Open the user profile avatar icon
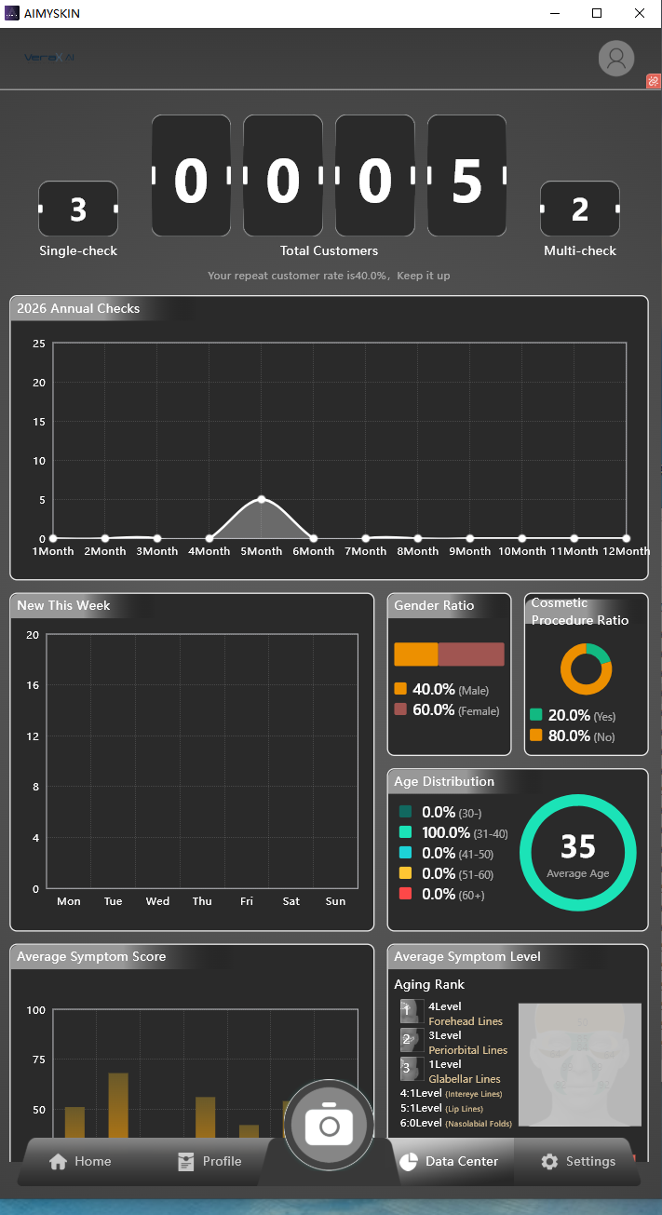Screen dimensions: 662x1215 (615, 59)
